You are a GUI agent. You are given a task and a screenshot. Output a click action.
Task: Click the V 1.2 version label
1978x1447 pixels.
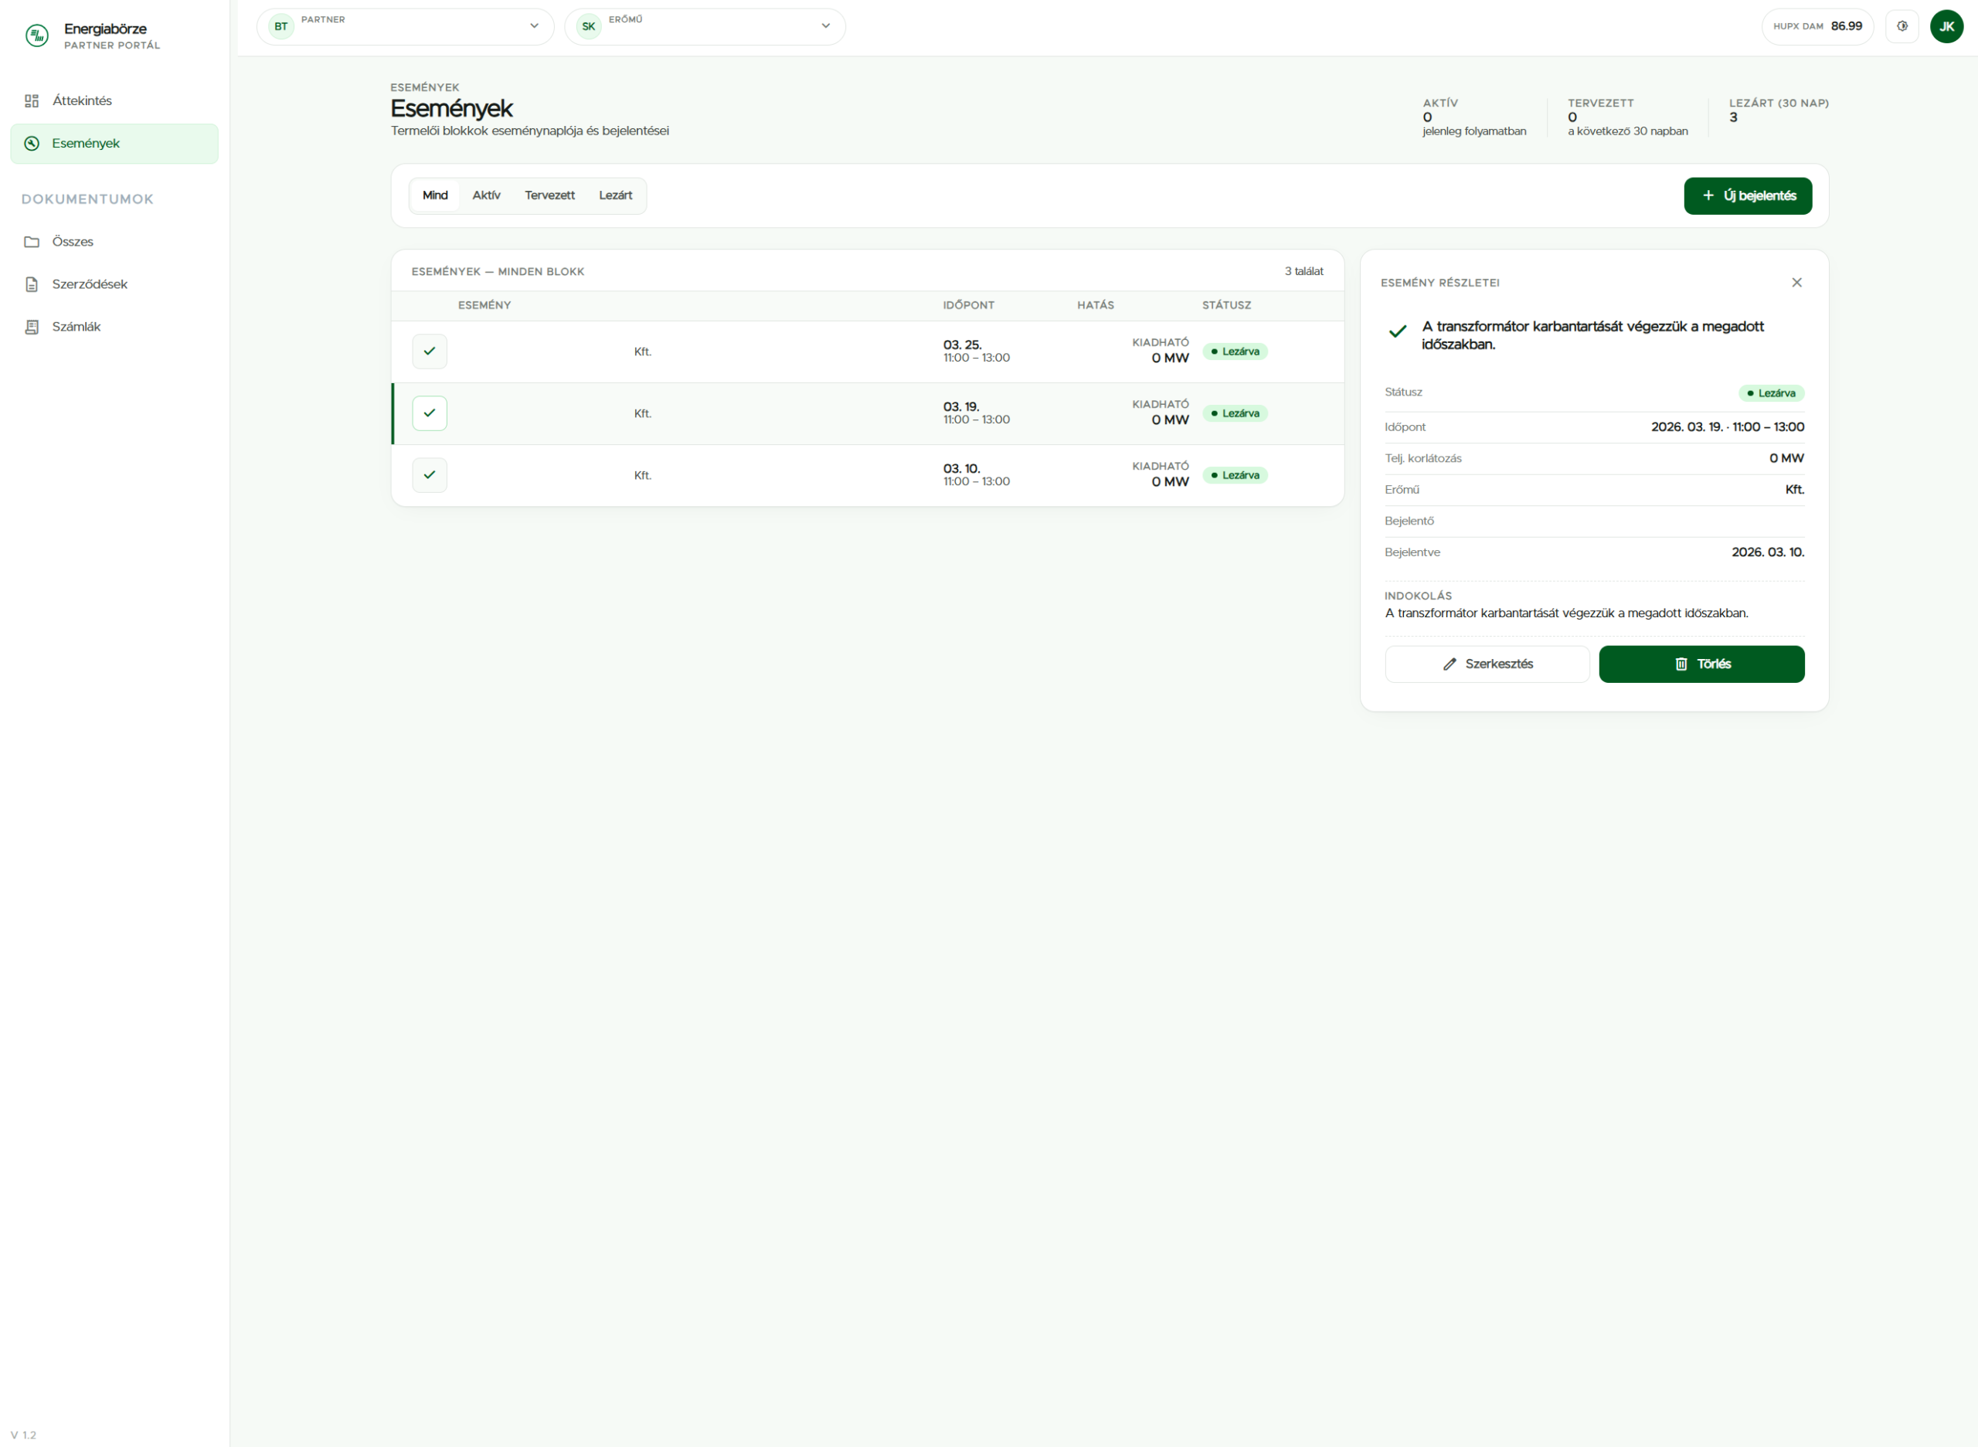[x=24, y=1435]
